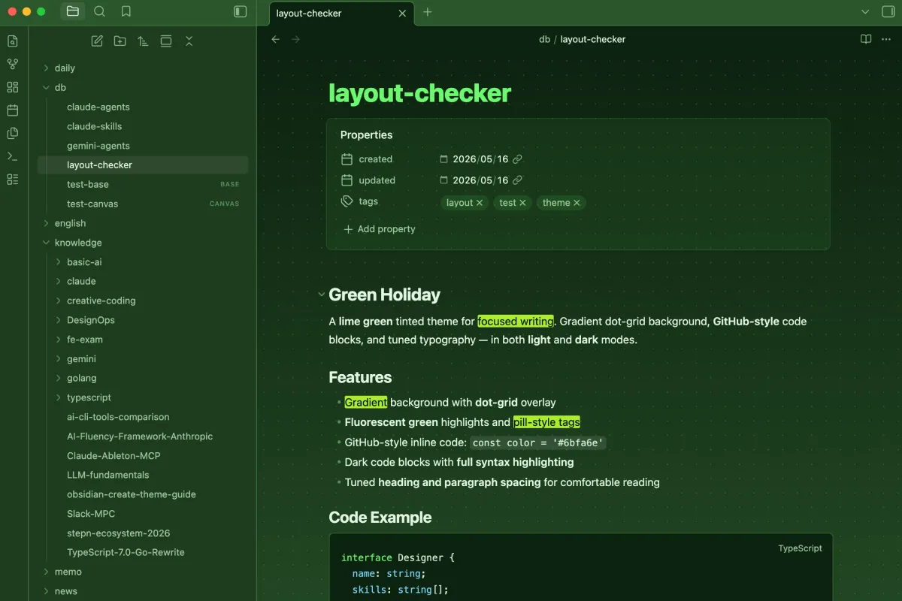Click auto-reveal current file icon
The image size is (902, 601).
[x=166, y=41]
